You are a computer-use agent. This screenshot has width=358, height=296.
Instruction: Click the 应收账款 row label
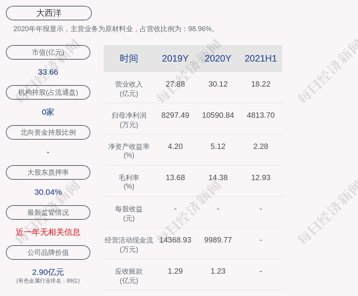pos(129,276)
